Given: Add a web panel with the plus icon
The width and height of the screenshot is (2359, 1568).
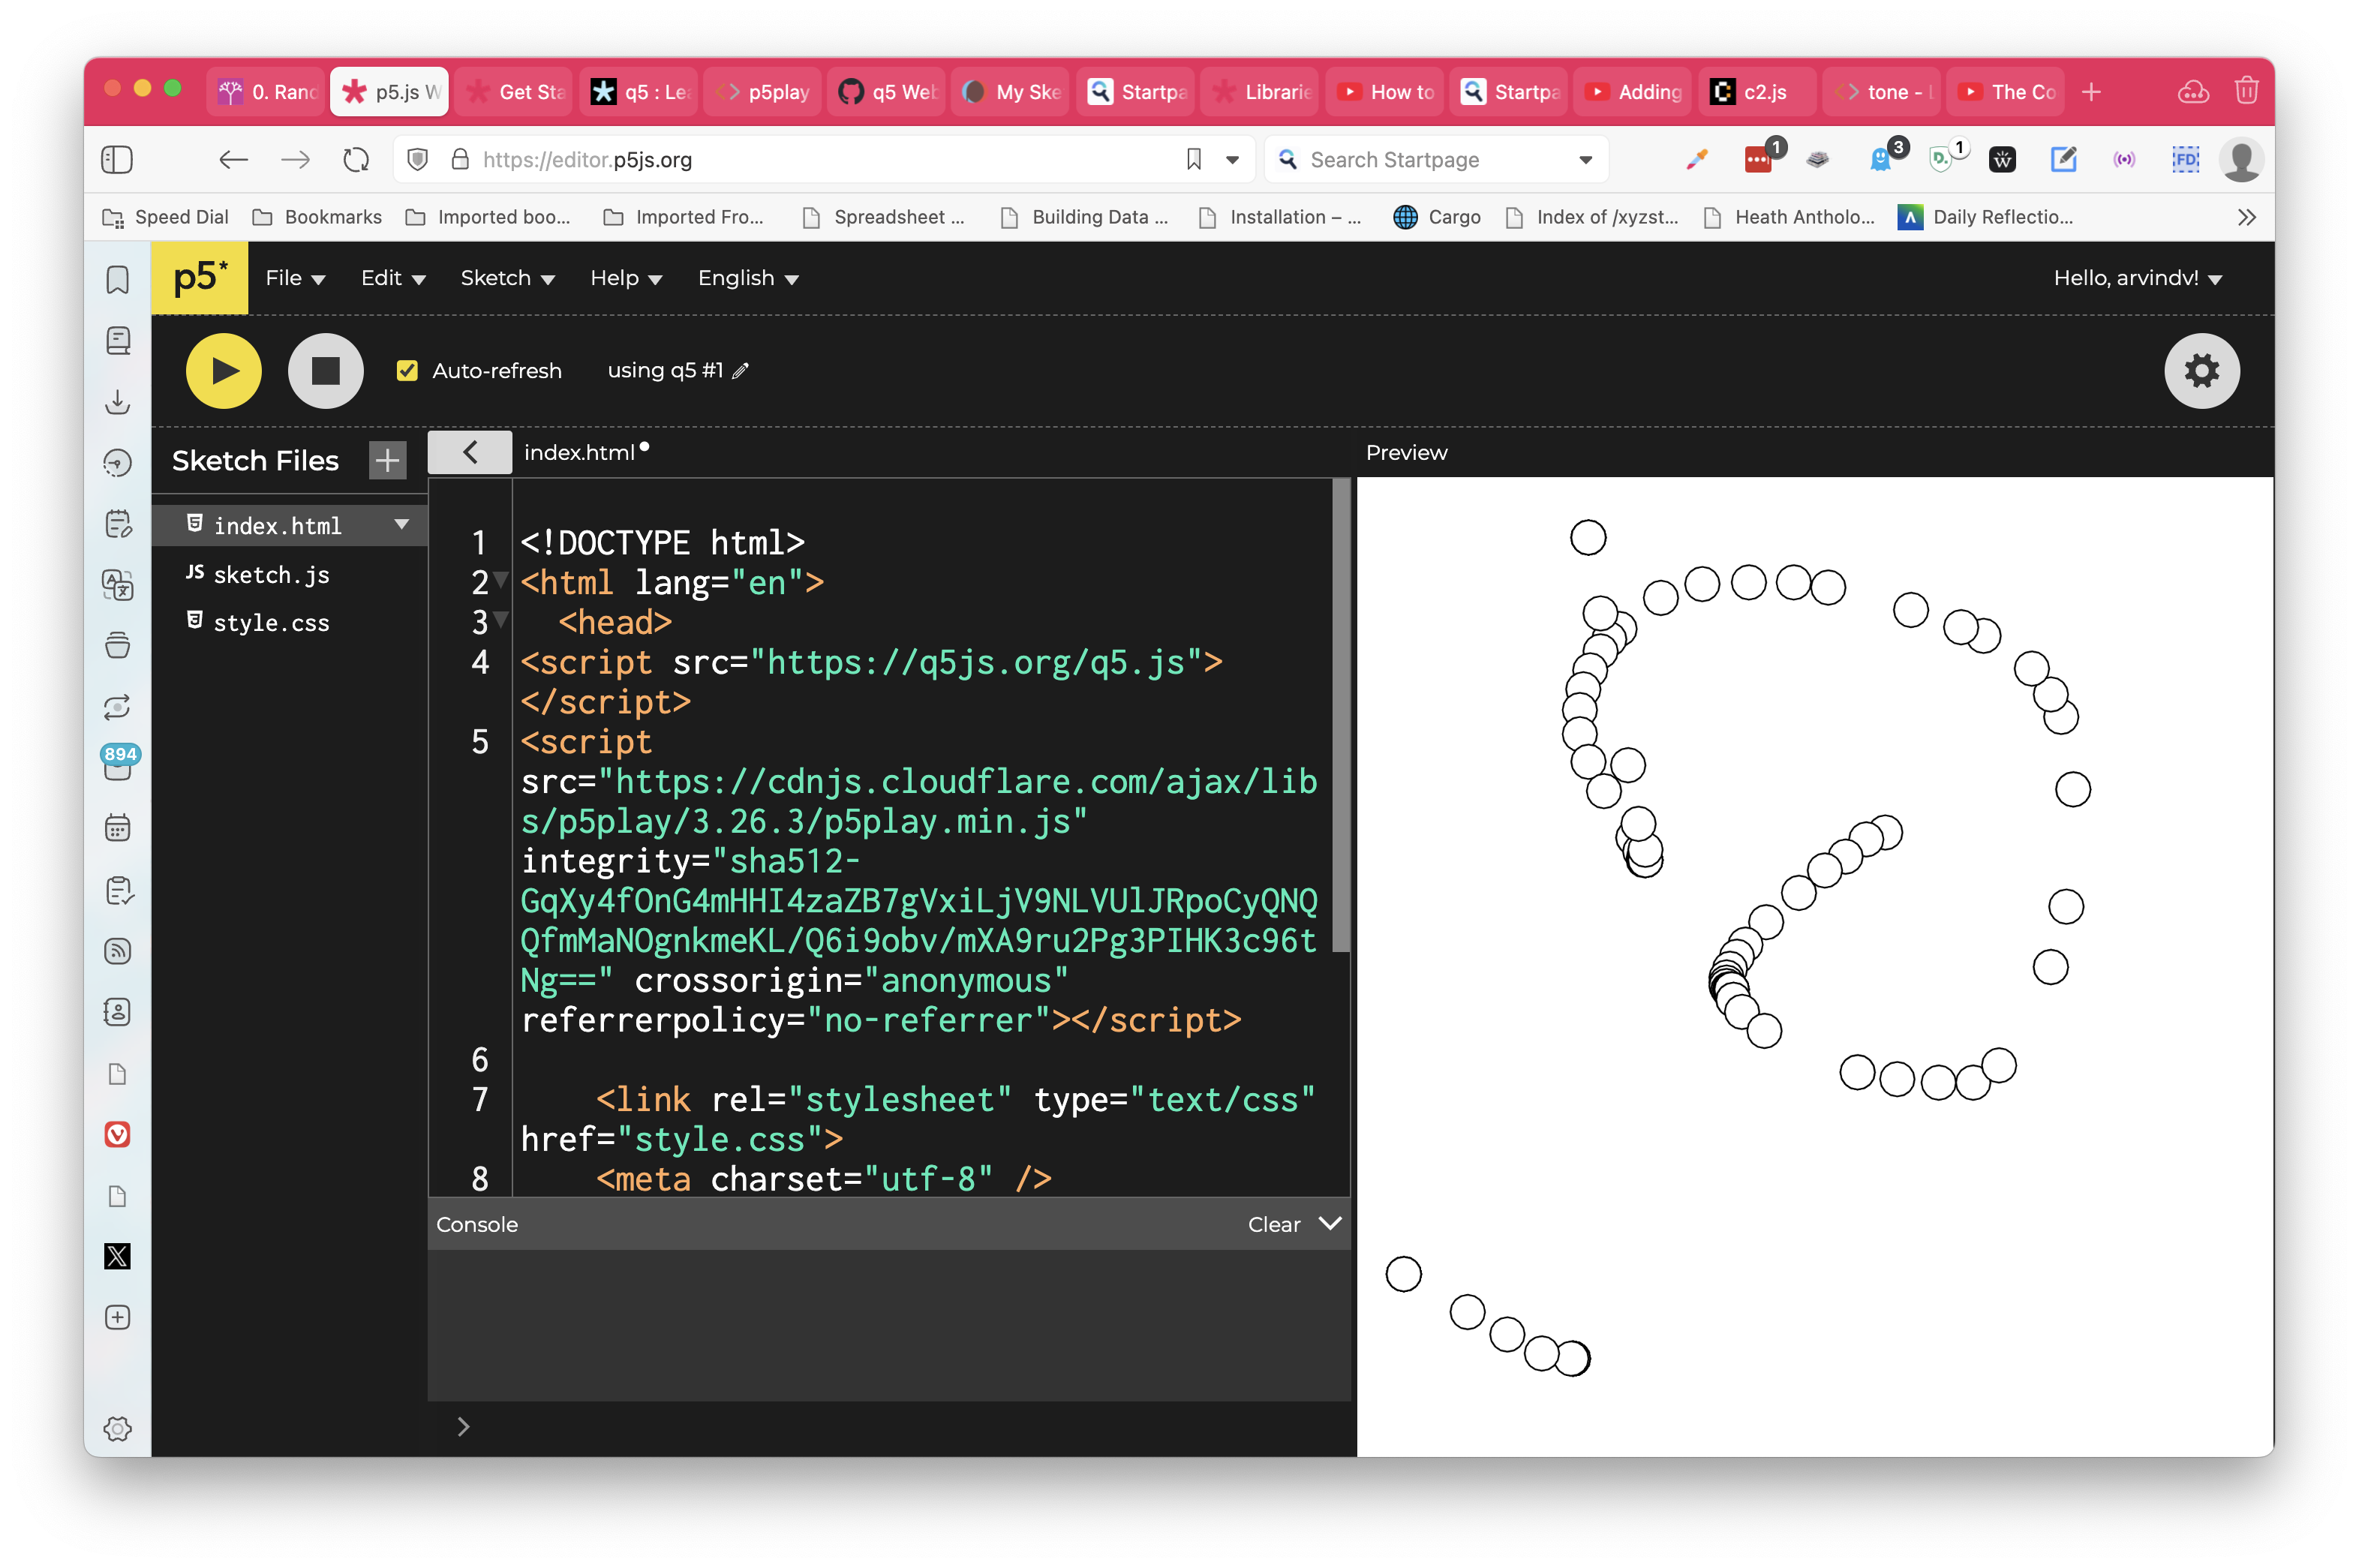Looking at the screenshot, I should 118,1317.
